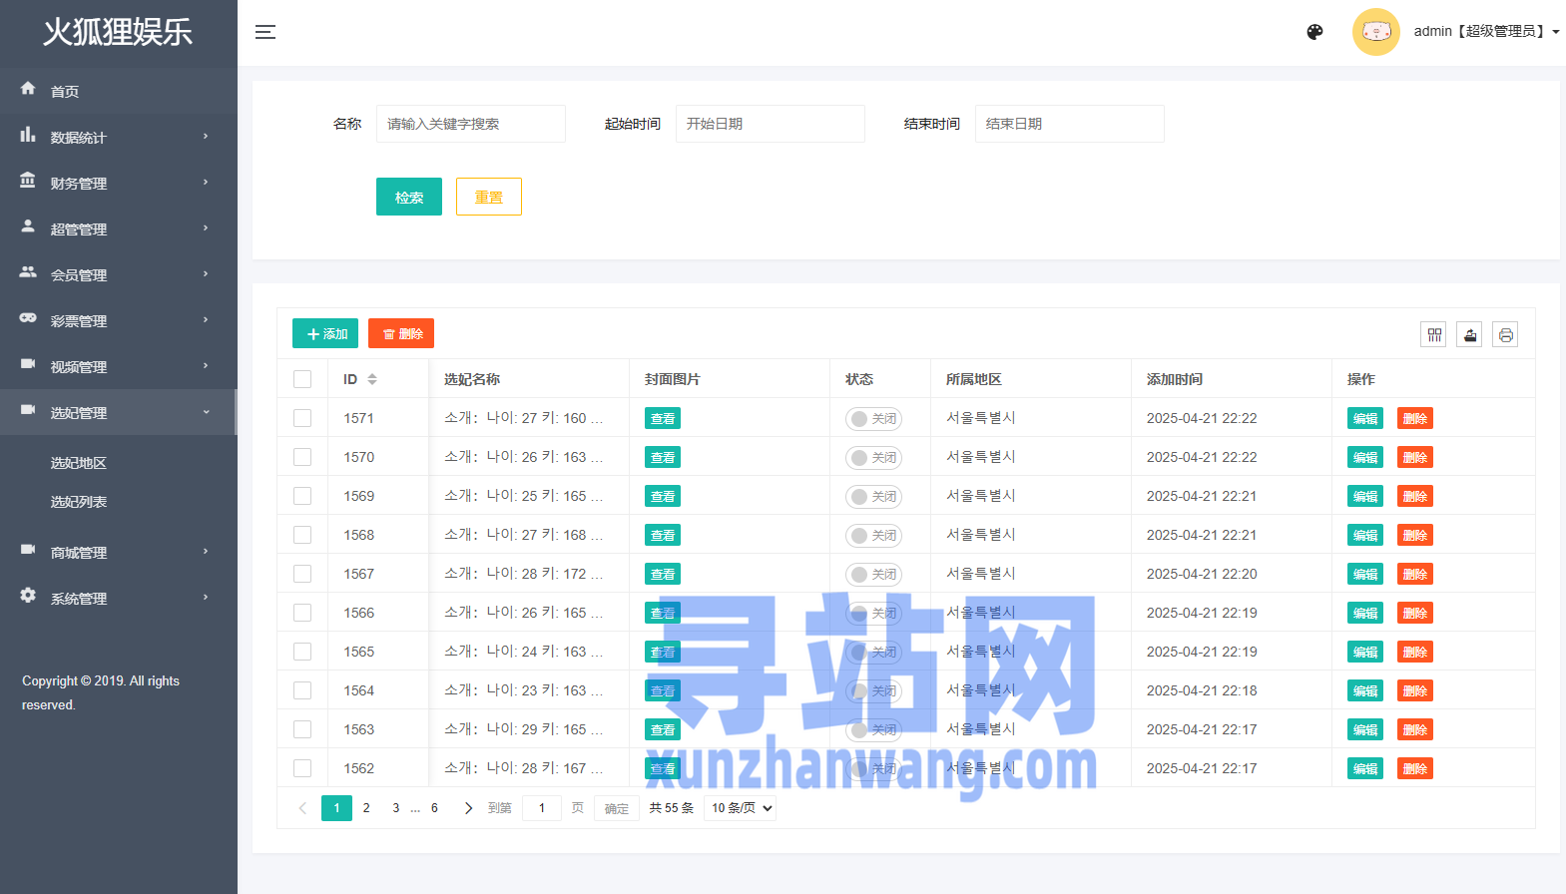This screenshot has height=894, width=1566.
Task: Click the gamepad icon for 彩票管理
Action: tap(28, 317)
